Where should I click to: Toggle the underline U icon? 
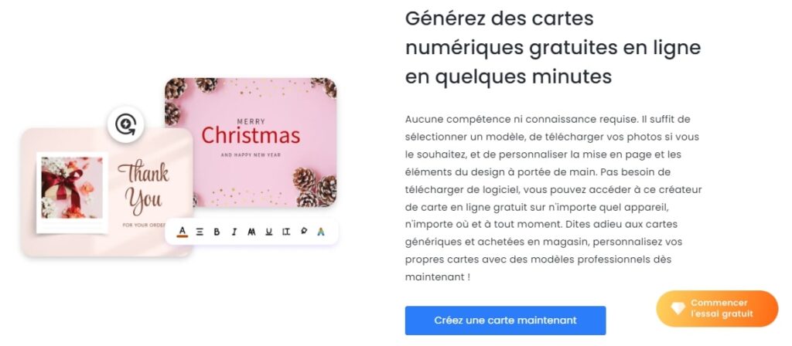click(x=268, y=232)
